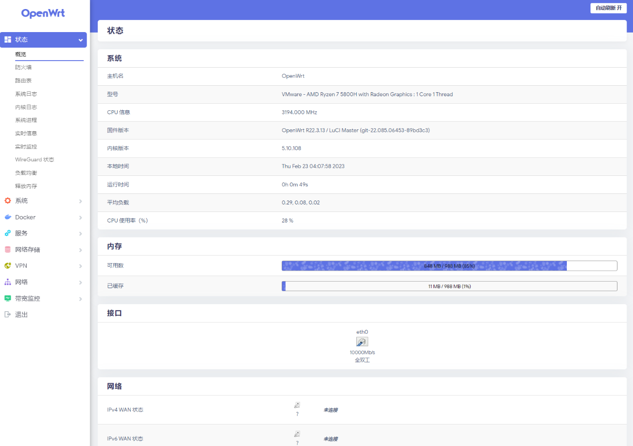Click the eth0 interface port icon
633x446 pixels.
[x=362, y=342]
